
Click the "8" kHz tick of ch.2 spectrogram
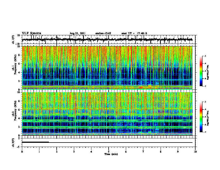click(19, 101)
